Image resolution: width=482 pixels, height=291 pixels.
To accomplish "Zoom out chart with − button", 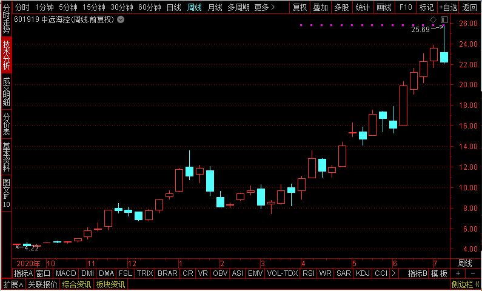I will click(x=473, y=273).
